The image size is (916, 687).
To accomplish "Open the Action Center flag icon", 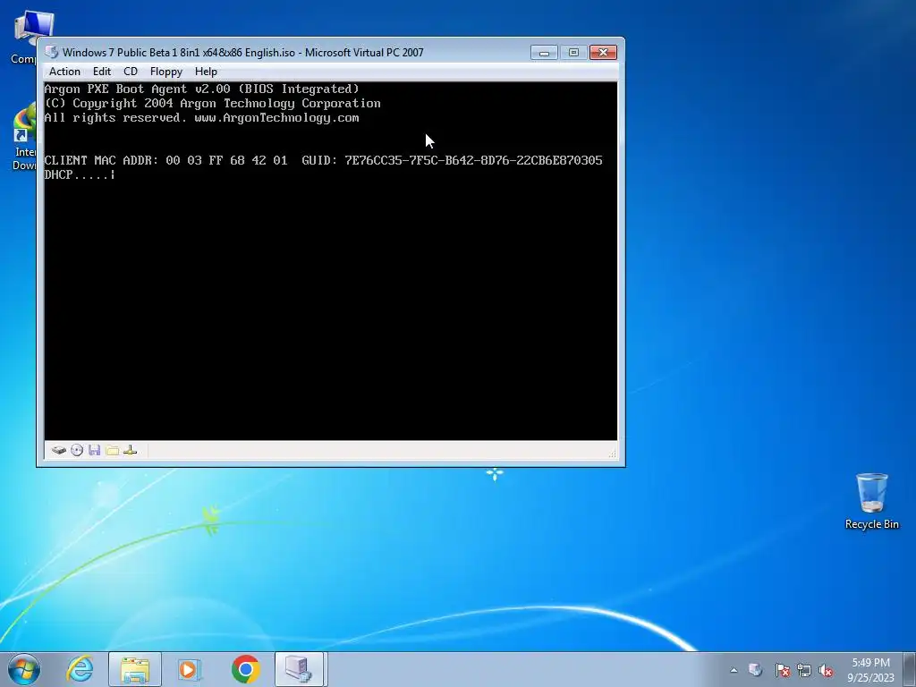I will pos(782,670).
